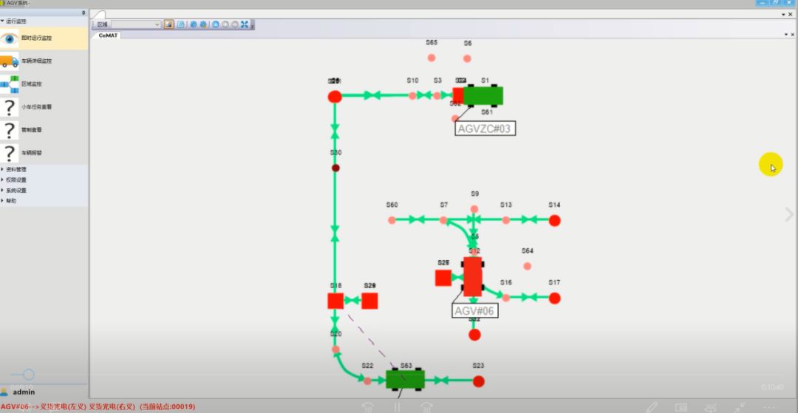Click the first blue gear toolbar icon

[x=194, y=24]
